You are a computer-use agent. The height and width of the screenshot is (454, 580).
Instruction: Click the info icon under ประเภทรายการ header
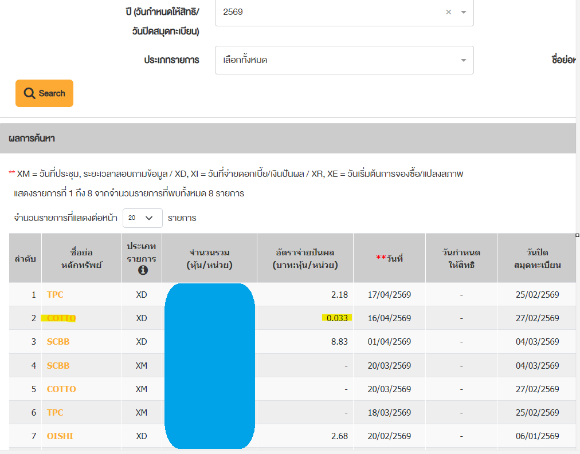pos(143,270)
